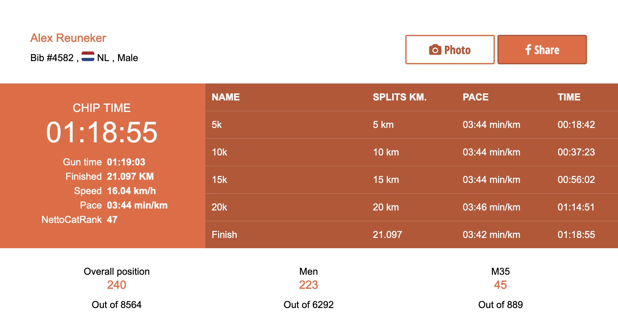Select the 5k split row
The width and height of the screenshot is (618, 332).
411,125
